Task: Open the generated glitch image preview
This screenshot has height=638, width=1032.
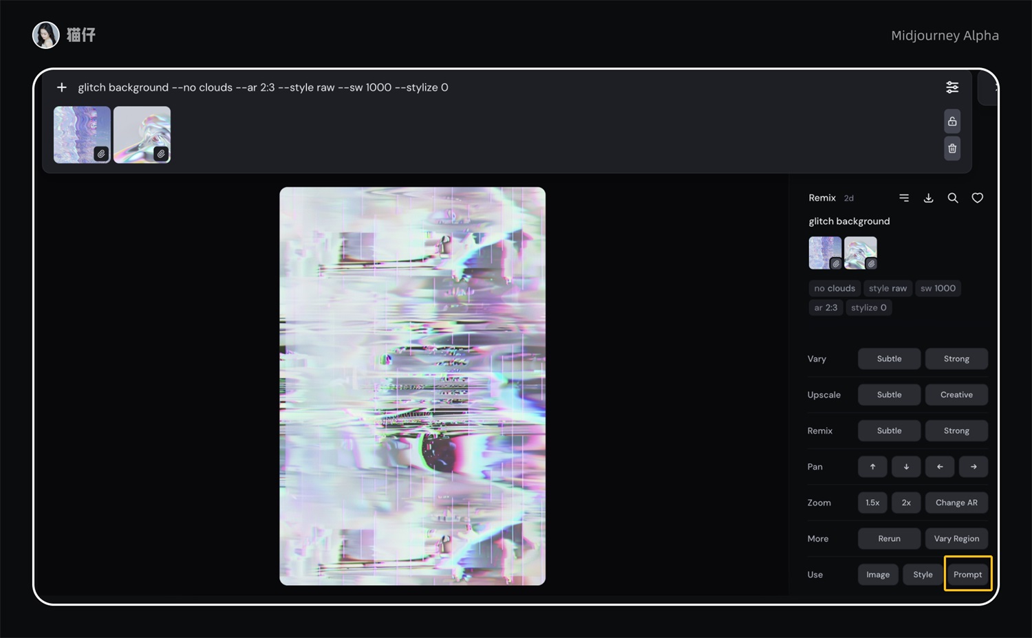Action: 412,386
